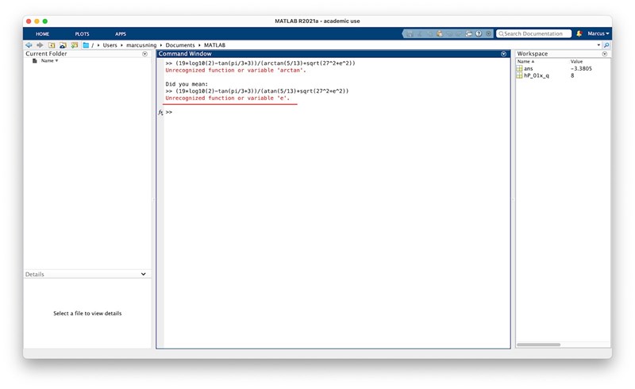Click the notification bell icon
Image resolution: width=635 pixels, height=389 pixels.
[579, 33]
